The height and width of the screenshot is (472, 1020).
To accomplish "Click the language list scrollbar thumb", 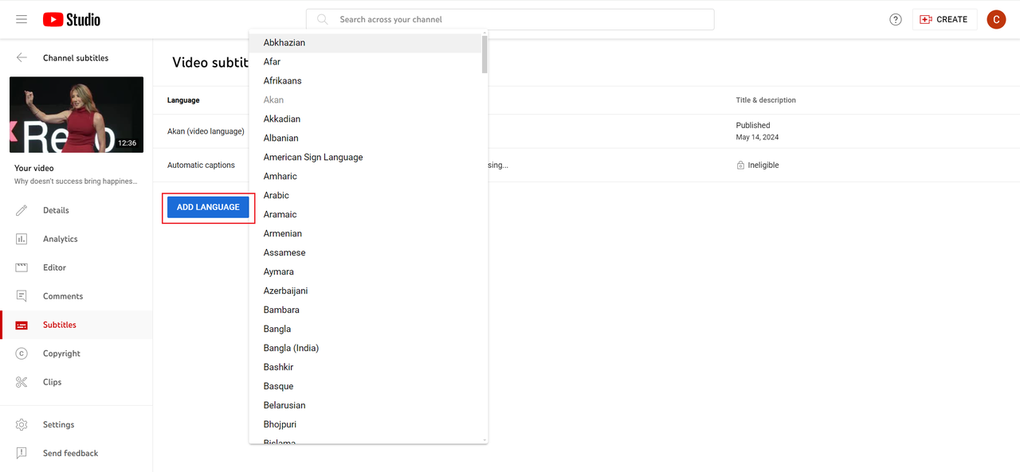I will coord(484,54).
